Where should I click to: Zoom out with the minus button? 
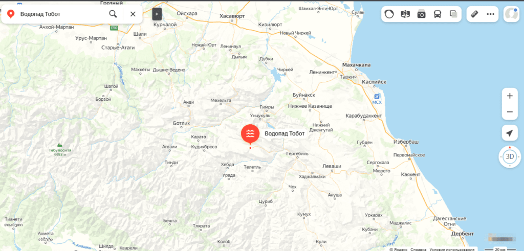click(x=510, y=112)
